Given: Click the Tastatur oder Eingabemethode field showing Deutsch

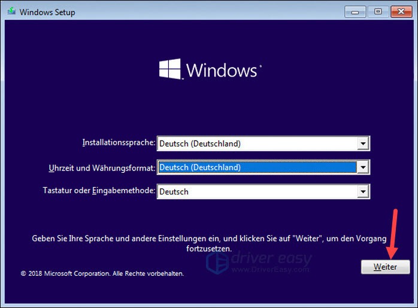Looking at the screenshot, I should click(x=263, y=191).
